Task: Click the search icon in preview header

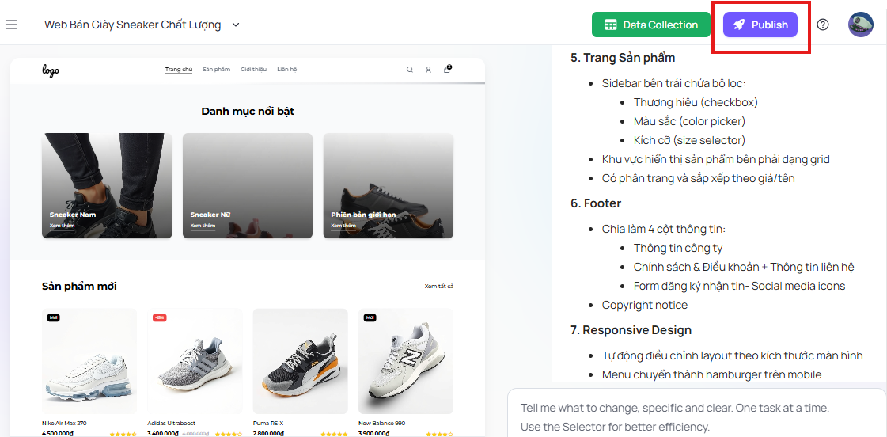Action: [x=410, y=70]
